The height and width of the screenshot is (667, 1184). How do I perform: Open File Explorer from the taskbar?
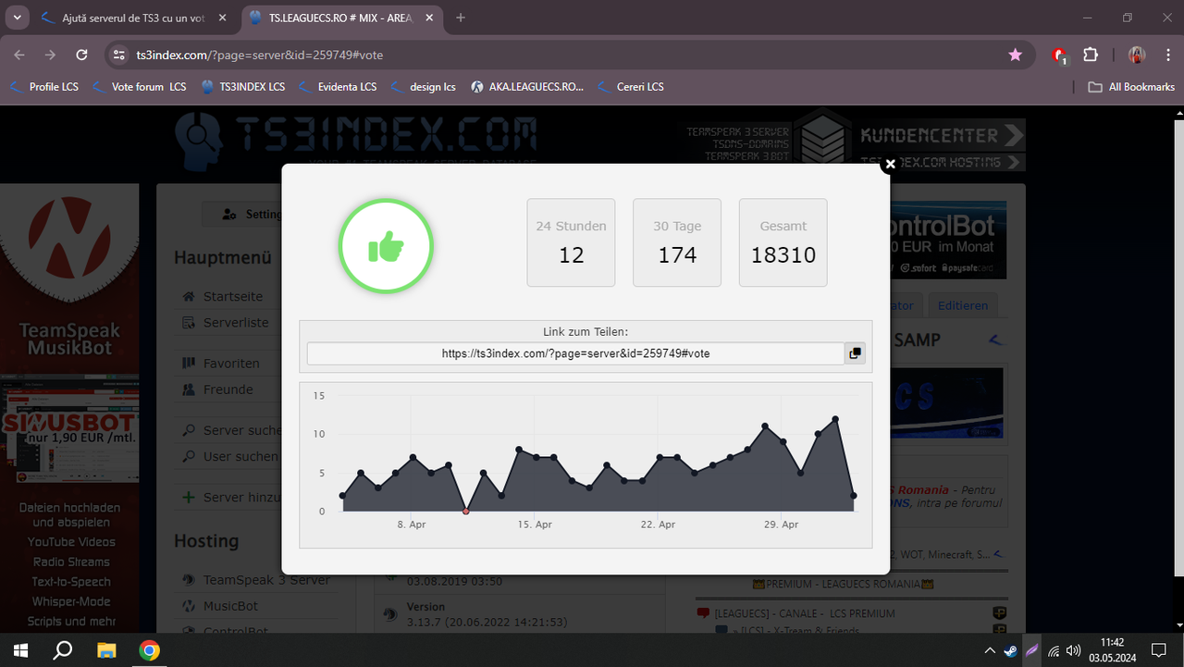[106, 649]
